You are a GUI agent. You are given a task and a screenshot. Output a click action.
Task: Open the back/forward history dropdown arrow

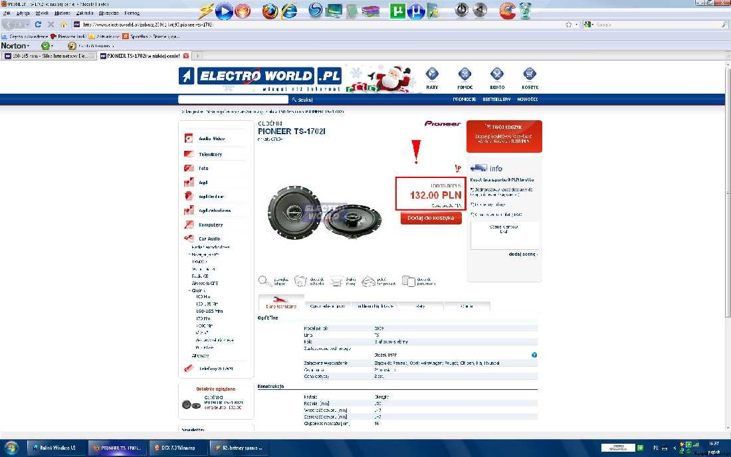point(28,24)
